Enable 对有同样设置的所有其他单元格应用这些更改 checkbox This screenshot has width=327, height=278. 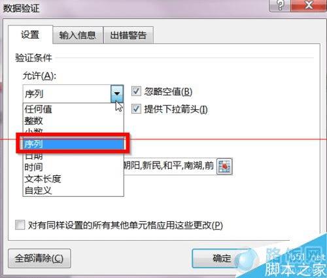(x=20, y=225)
